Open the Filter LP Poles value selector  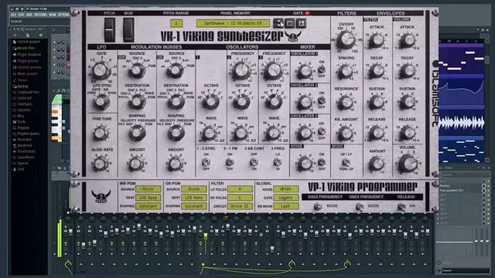[240, 189]
